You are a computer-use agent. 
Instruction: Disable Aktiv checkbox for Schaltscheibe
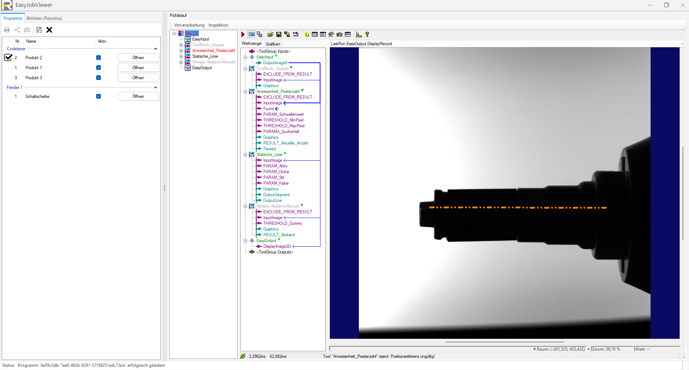pyautogui.click(x=98, y=96)
